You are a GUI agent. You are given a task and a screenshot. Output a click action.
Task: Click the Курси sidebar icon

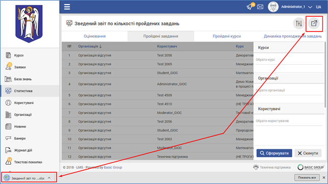click(8, 55)
